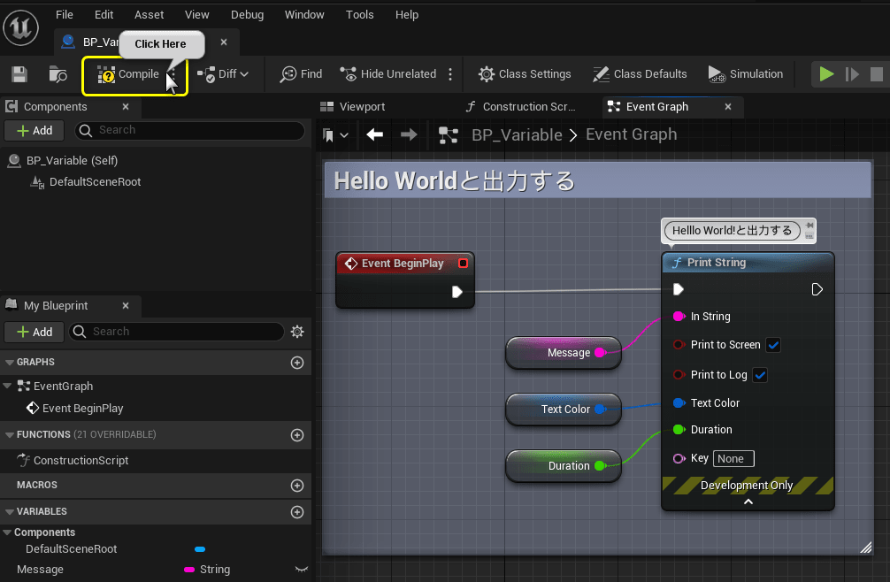Image resolution: width=890 pixels, height=582 pixels.
Task: Save the Blueprint asset
Action: [19, 73]
